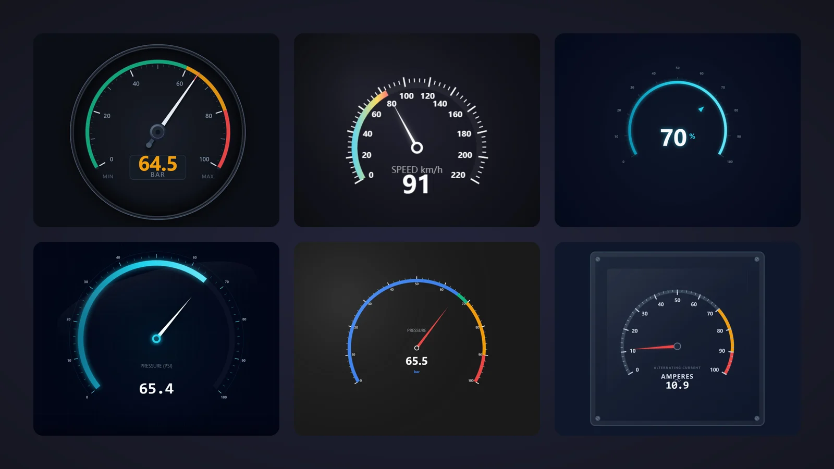Image resolution: width=834 pixels, height=469 pixels.
Task: Click the 65.5 readout on the blue-arc gauge
Action: pyautogui.click(x=416, y=361)
